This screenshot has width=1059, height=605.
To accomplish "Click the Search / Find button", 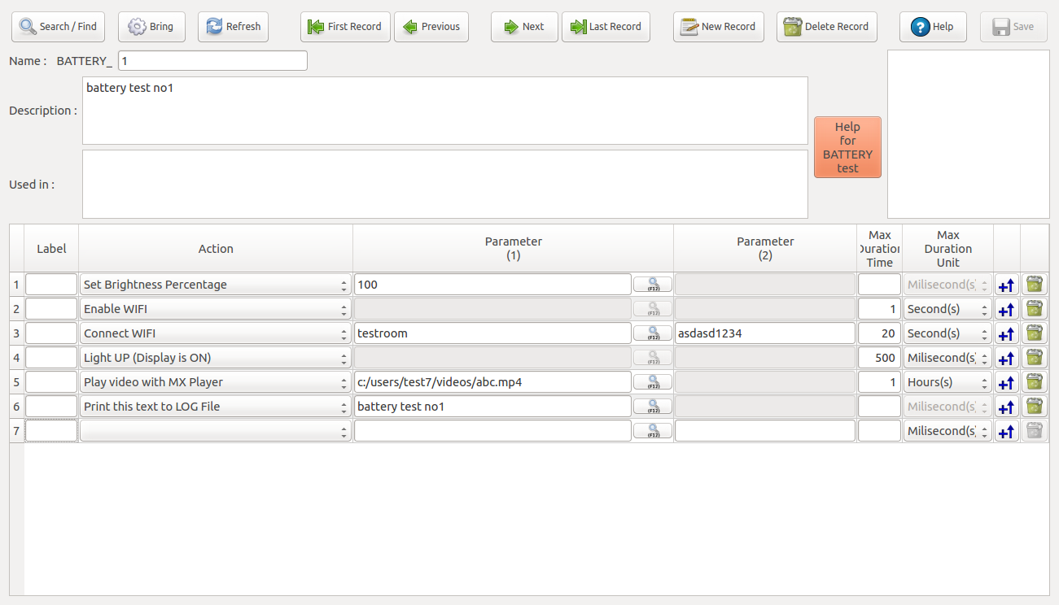I will 59,27.
